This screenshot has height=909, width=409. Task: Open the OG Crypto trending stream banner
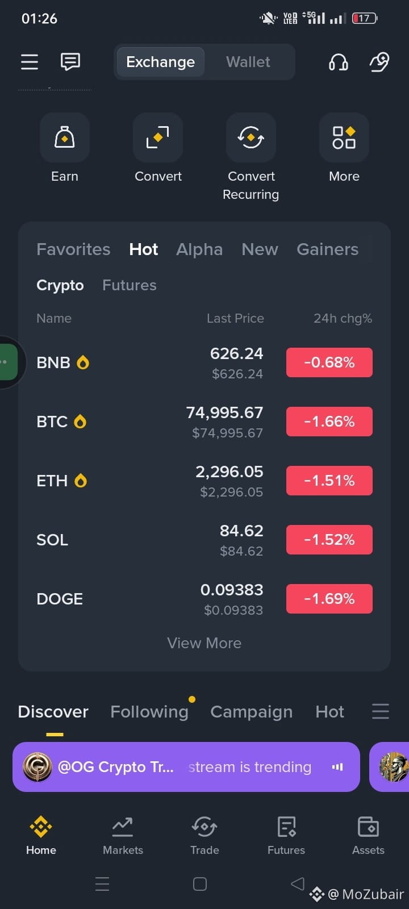pyautogui.click(x=186, y=767)
